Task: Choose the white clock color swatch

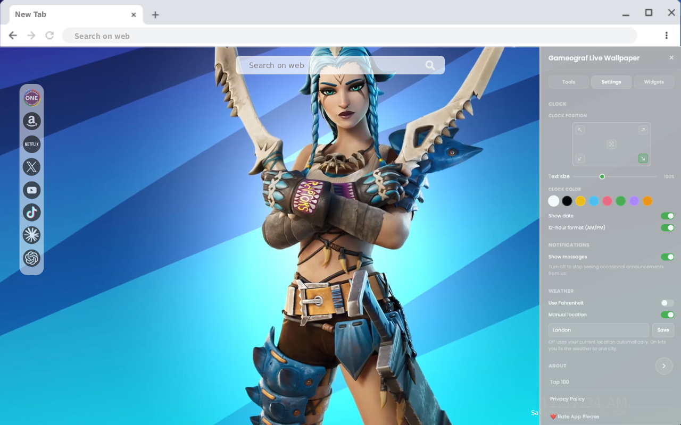Action: point(554,201)
